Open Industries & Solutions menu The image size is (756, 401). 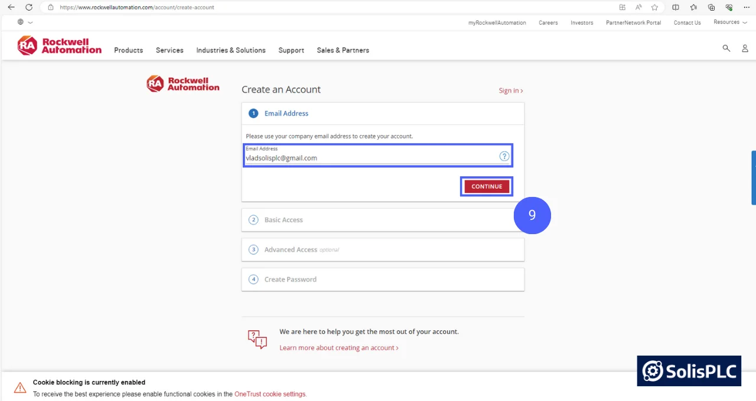pos(231,50)
